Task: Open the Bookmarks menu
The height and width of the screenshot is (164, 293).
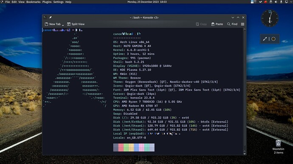Action: 33,2
